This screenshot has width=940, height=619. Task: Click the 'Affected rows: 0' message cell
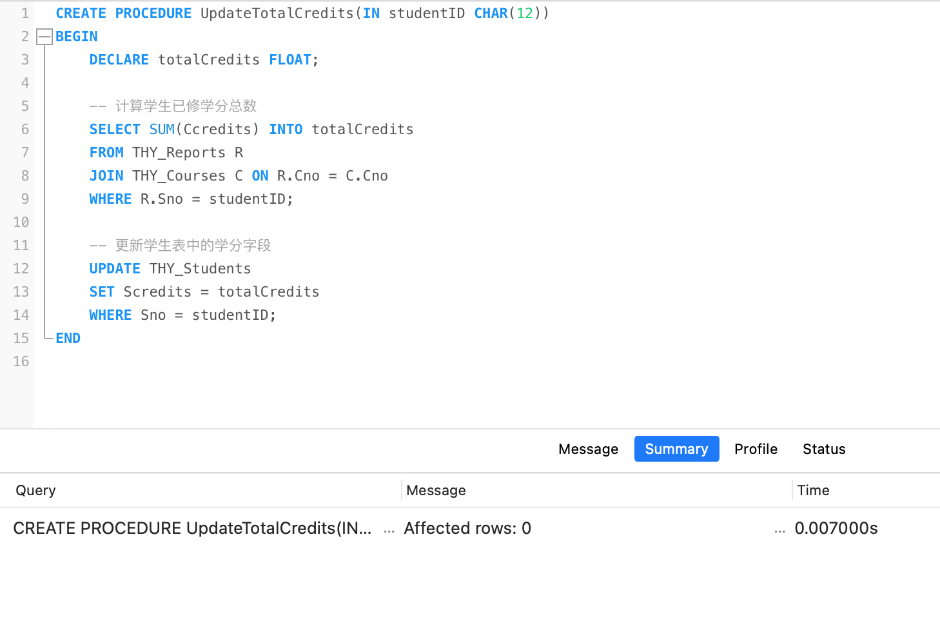(x=467, y=528)
